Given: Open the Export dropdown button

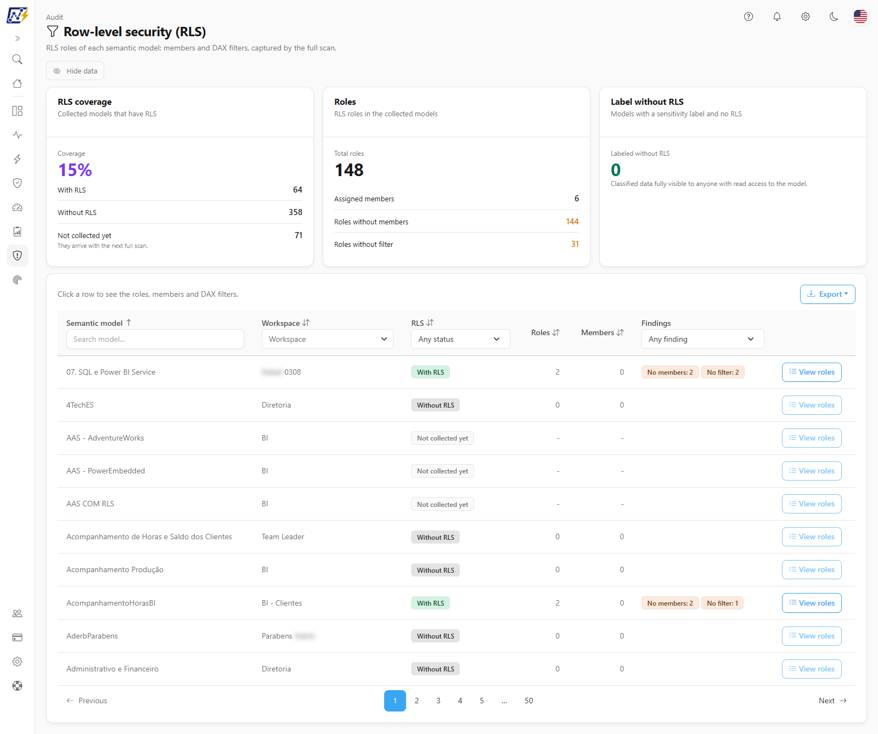Looking at the screenshot, I should pos(828,294).
